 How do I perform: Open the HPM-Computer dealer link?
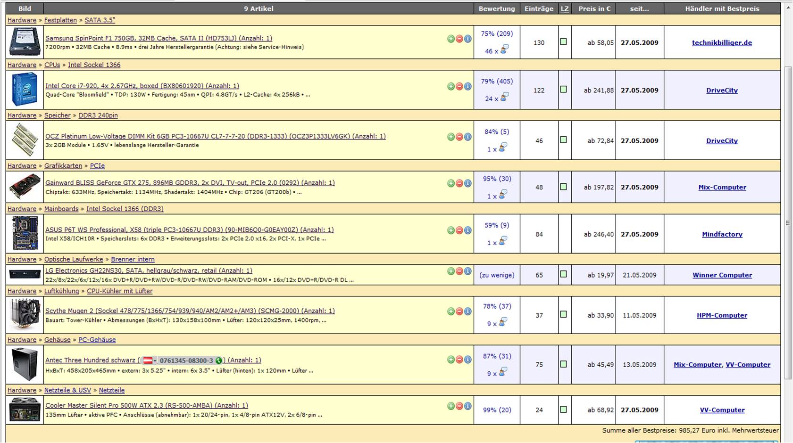tap(722, 316)
